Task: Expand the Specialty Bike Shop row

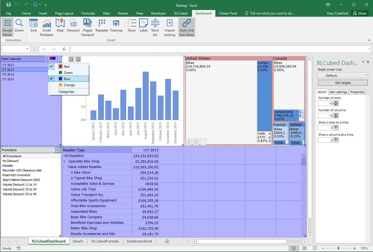Action: 64,161
